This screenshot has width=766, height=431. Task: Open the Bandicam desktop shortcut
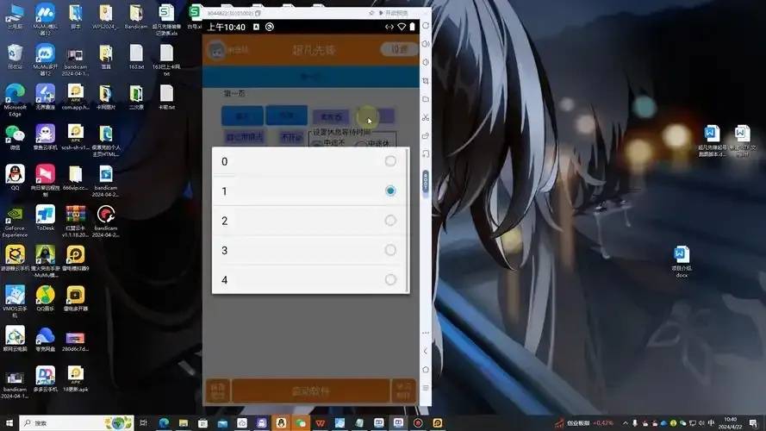click(x=136, y=17)
